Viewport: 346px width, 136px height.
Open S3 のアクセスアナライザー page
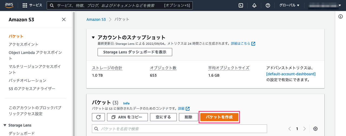[x=32, y=89]
